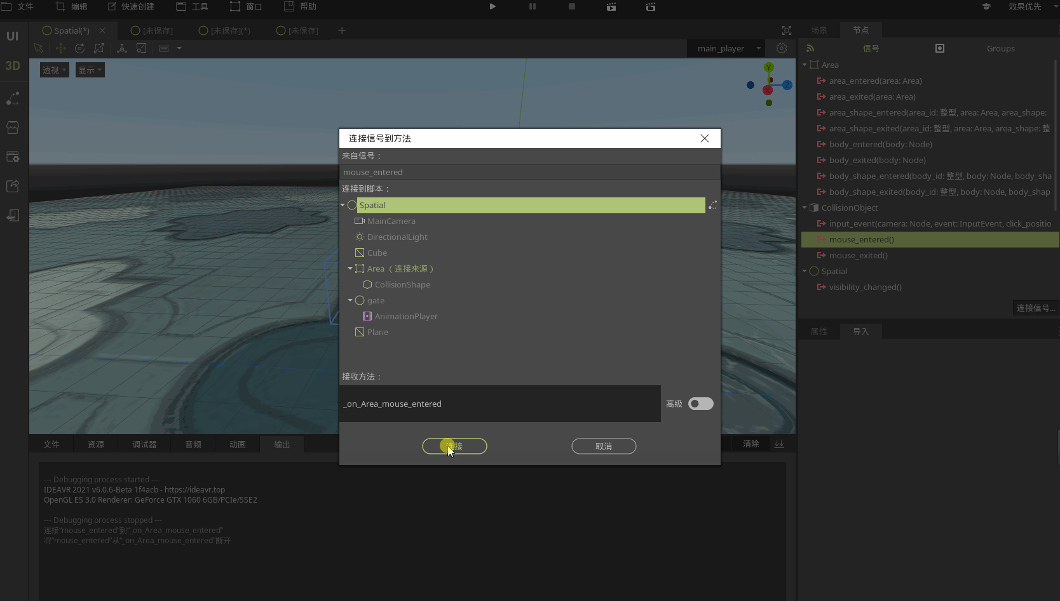Viewport: 1060px width, 601px height.
Task: Toggle the 高级 advanced switch
Action: click(701, 404)
